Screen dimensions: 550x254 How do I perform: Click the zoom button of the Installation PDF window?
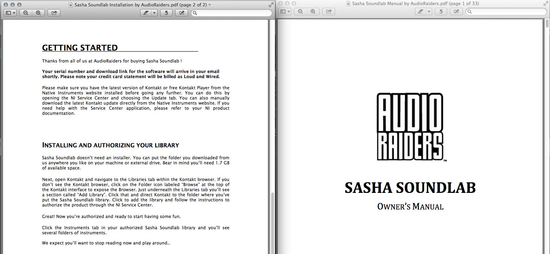pyautogui.click(x=19, y=5)
